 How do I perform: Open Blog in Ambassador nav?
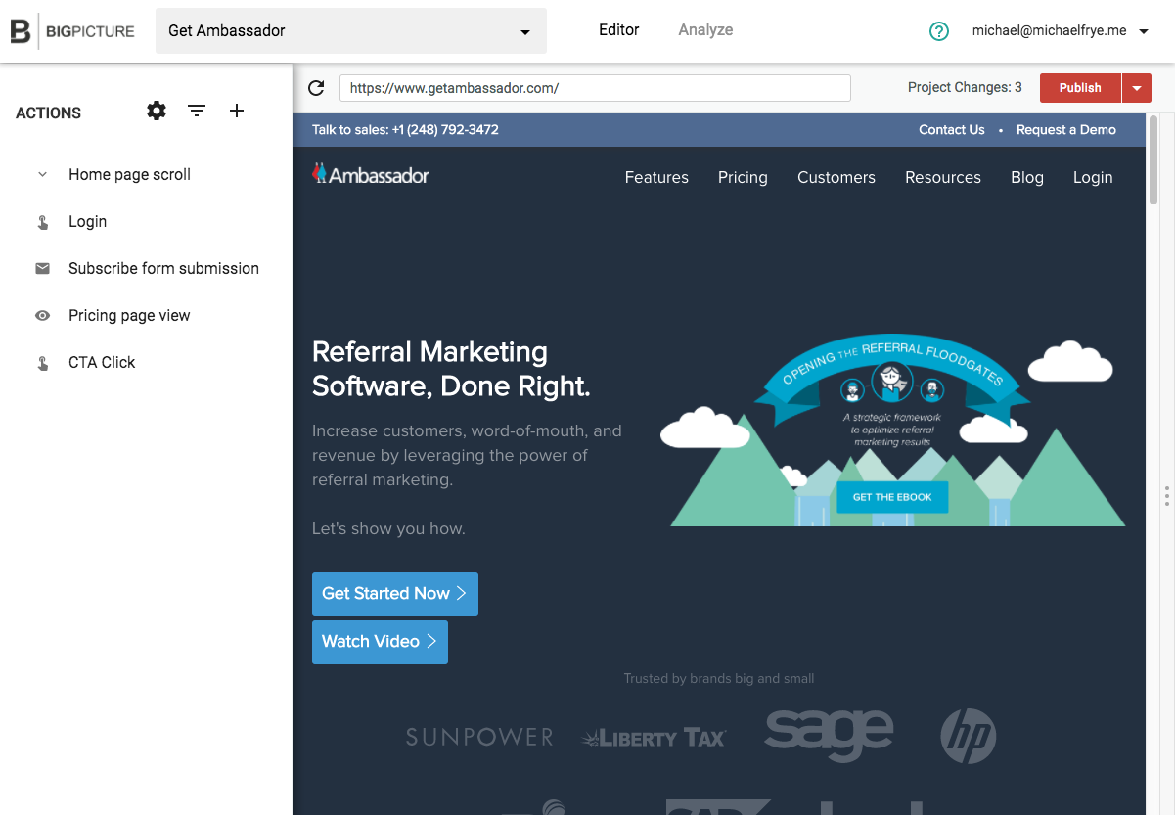click(1027, 177)
